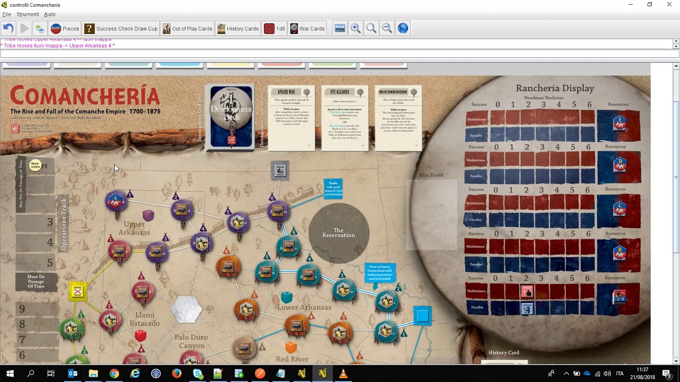Open Windows Start menu
The height and width of the screenshot is (382, 680).
(x=10, y=374)
